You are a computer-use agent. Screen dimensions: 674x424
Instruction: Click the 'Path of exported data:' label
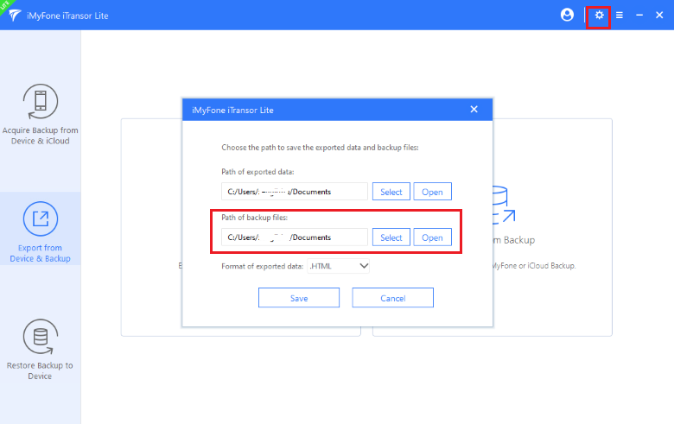[258, 172]
